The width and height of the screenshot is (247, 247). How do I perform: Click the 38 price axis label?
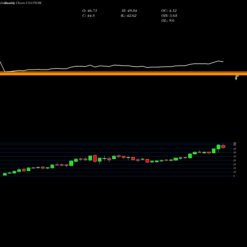pos(235,153)
